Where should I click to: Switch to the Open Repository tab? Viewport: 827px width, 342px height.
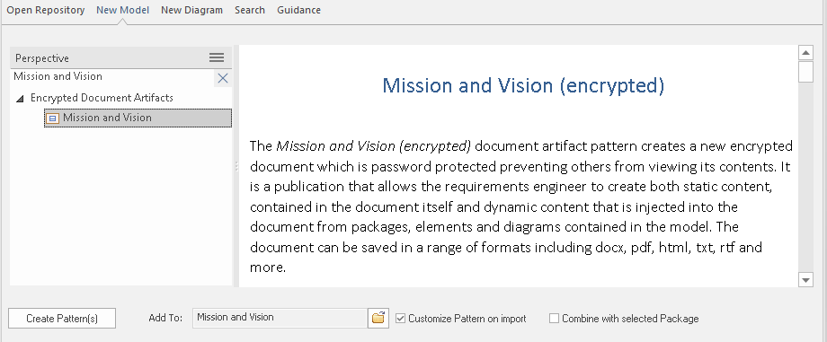pos(45,10)
